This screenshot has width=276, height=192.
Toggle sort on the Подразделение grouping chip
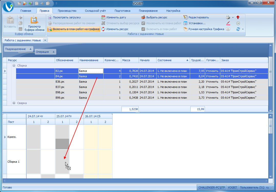point(19,49)
